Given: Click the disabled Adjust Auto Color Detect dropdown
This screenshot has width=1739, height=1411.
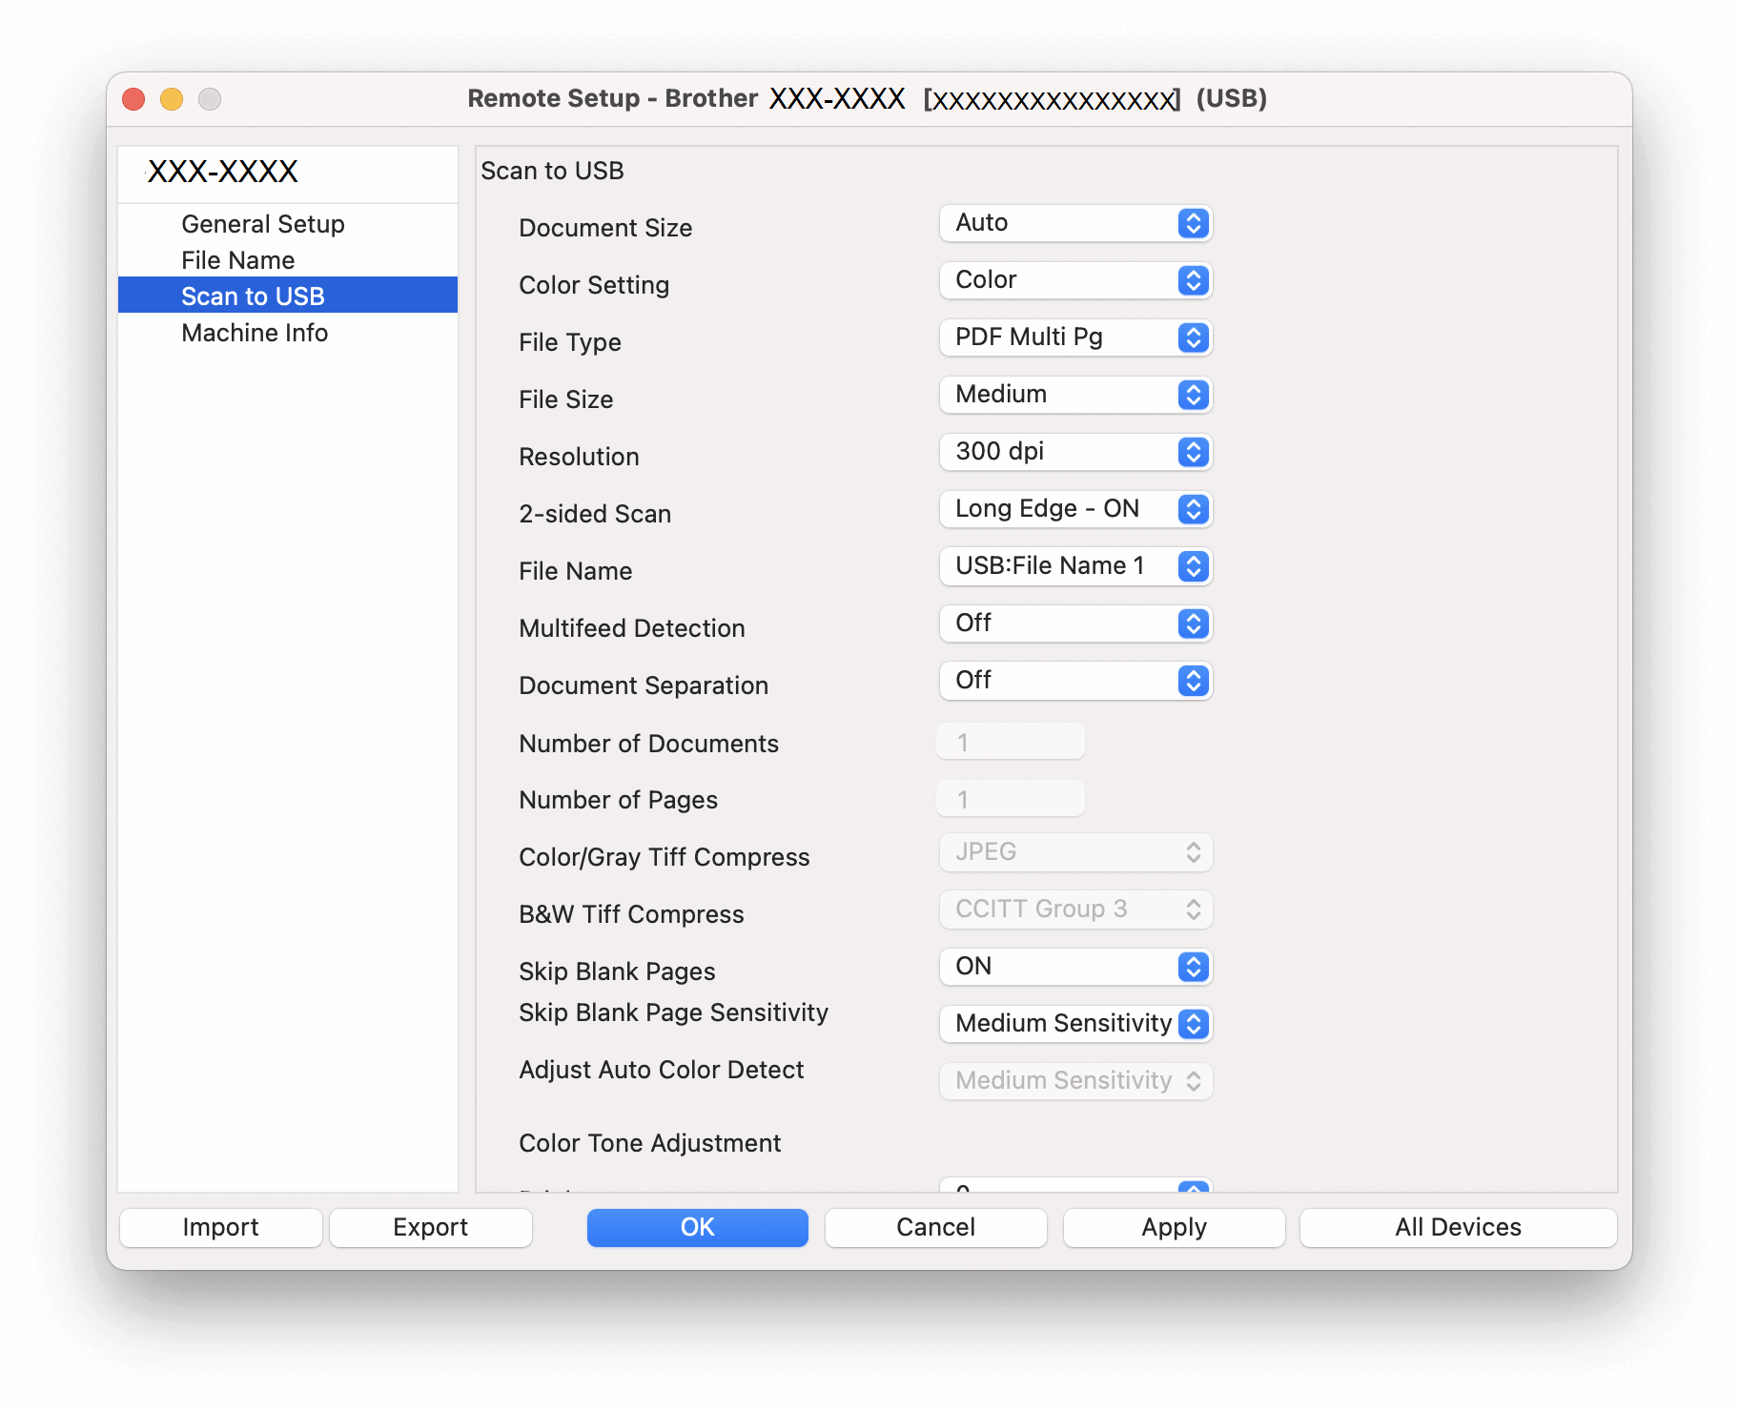Looking at the screenshot, I should 1075,1081.
